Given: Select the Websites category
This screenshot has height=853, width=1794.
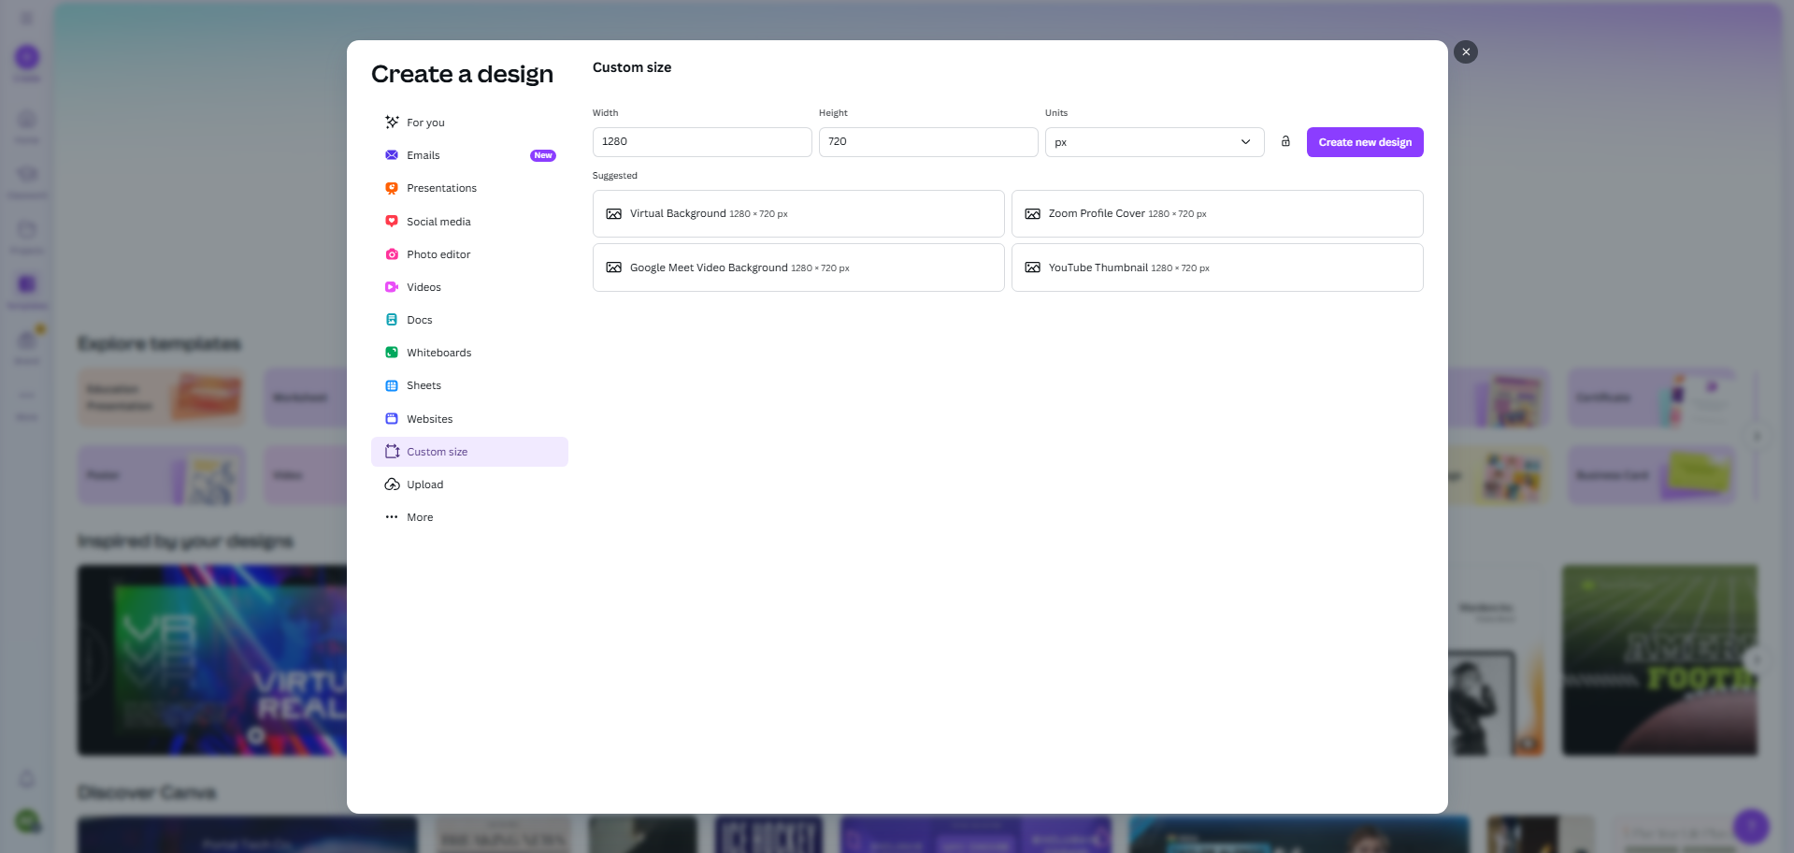Looking at the screenshot, I should pos(469,419).
